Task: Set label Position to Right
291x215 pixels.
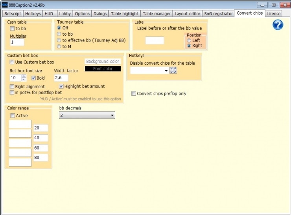Action: point(189,46)
